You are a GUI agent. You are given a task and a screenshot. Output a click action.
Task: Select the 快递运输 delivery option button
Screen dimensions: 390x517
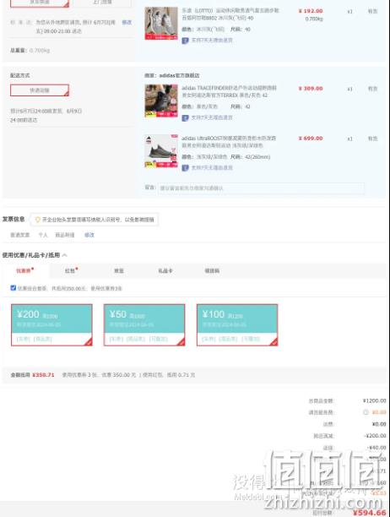(40, 90)
